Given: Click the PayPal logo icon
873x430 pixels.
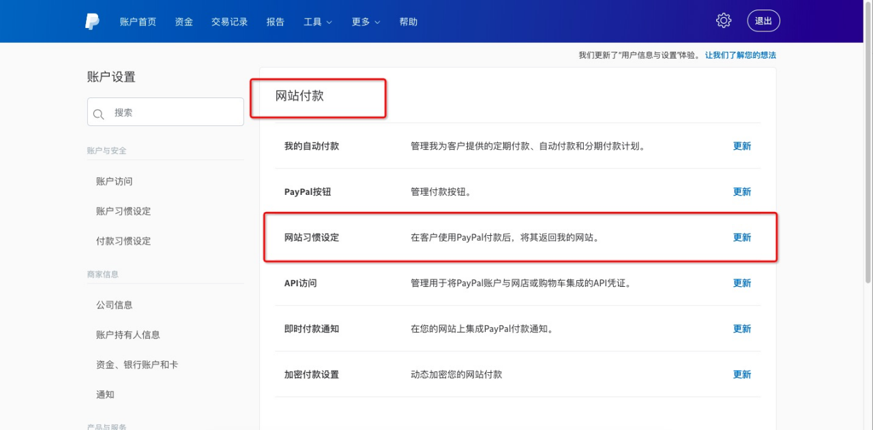Looking at the screenshot, I should [x=92, y=21].
